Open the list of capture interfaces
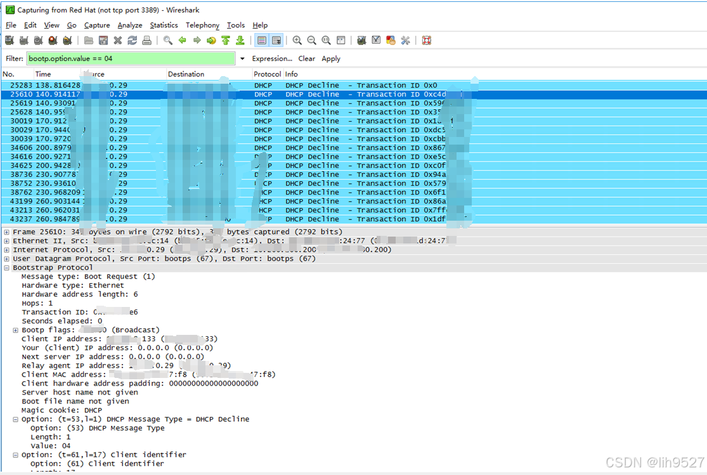This screenshot has width=707, height=475. 9,41
